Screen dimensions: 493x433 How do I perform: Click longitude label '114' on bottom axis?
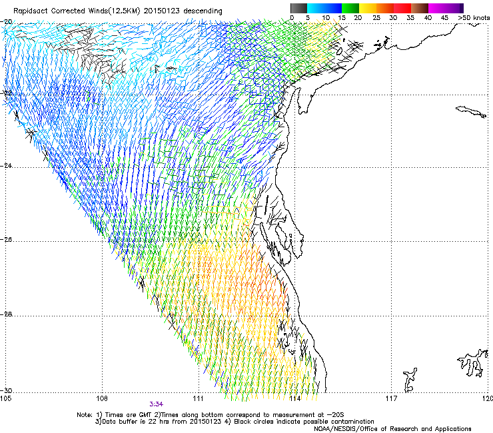[294, 399]
